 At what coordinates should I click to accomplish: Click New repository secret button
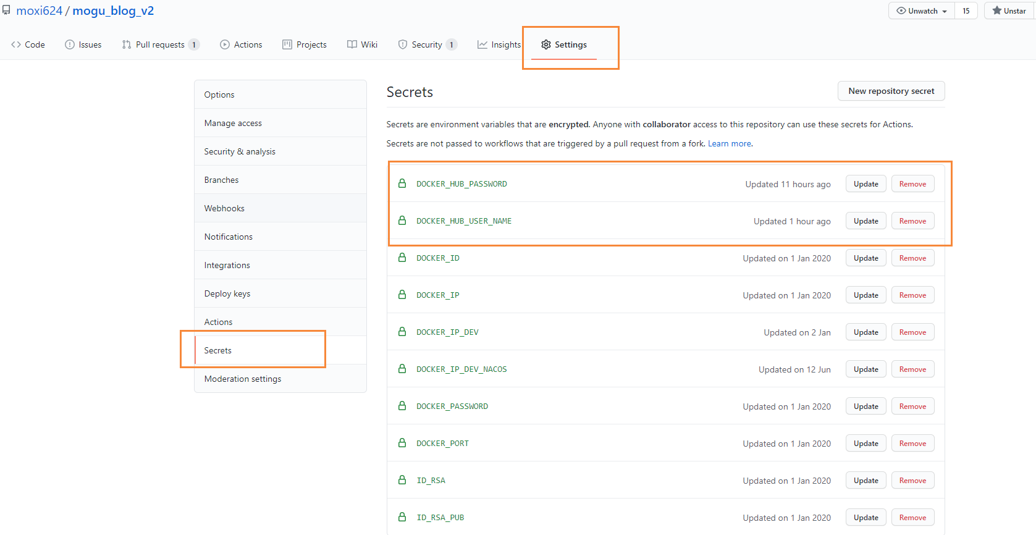pyautogui.click(x=891, y=91)
